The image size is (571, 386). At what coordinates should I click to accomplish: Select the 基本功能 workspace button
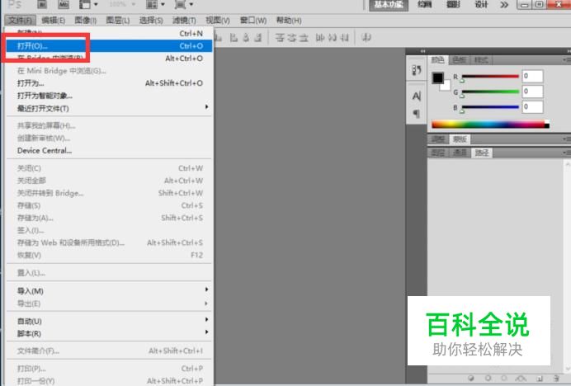[x=389, y=5]
